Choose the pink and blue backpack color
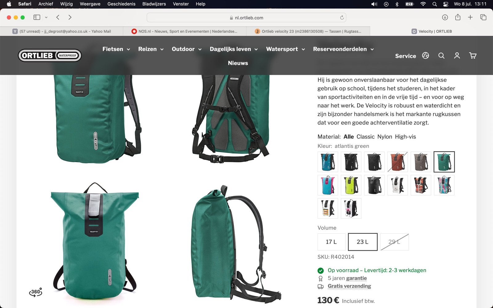This screenshot has height=308, width=493. coord(328,185)
